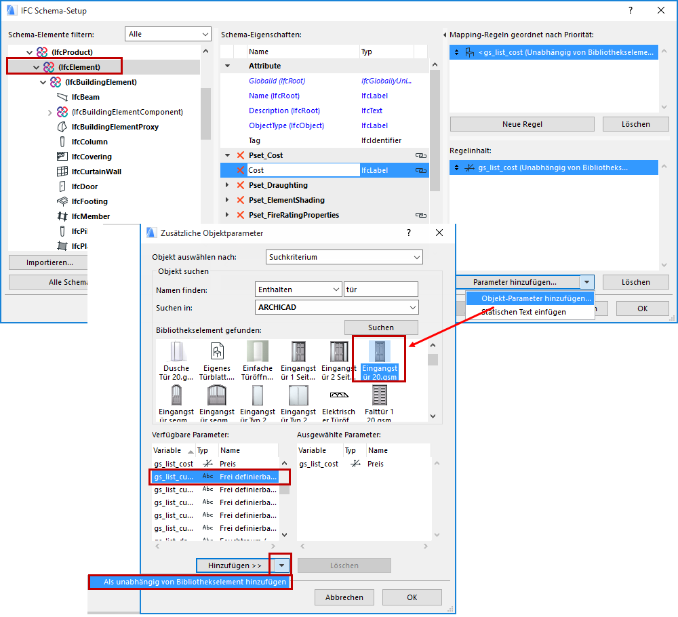The height and width of the screenshot is (617, 678).
Task: Click the link icon on Pset_Cost row
Action: (x=421, y=156)
